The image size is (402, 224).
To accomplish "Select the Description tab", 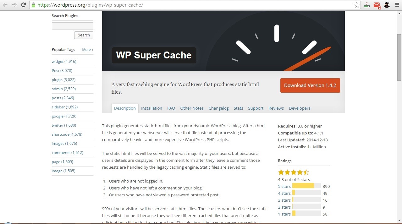I will coord(125,108).
